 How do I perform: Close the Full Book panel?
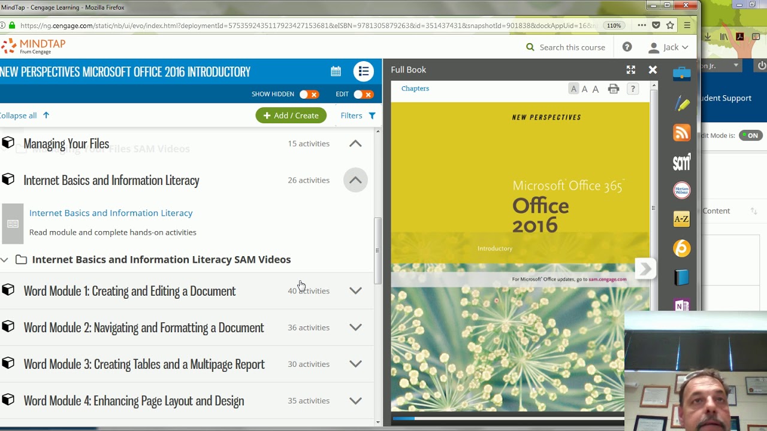coord(653,70)
